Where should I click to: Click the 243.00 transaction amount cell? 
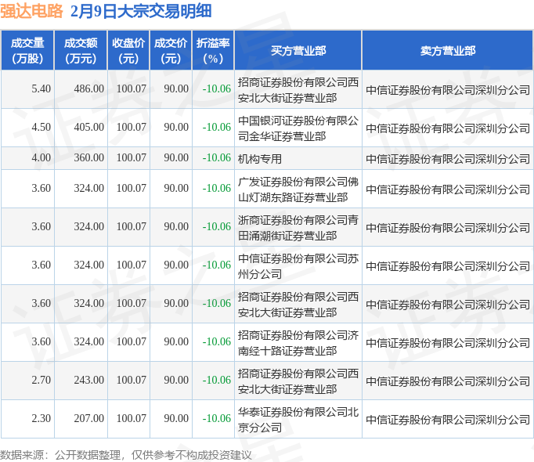(x=88, y=381)
